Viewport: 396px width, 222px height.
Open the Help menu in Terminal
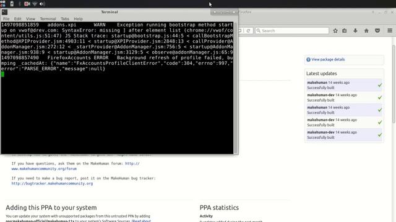(x=79, y=19)
